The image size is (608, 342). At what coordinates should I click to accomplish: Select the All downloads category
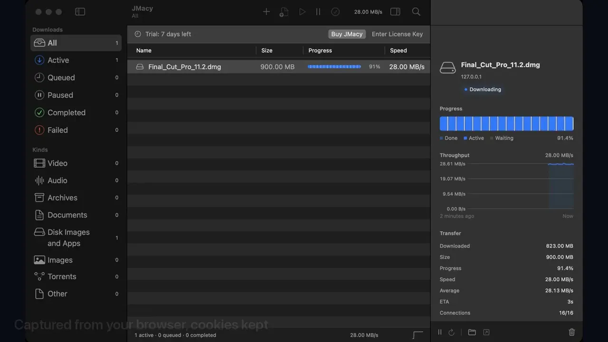click(76, 43)
